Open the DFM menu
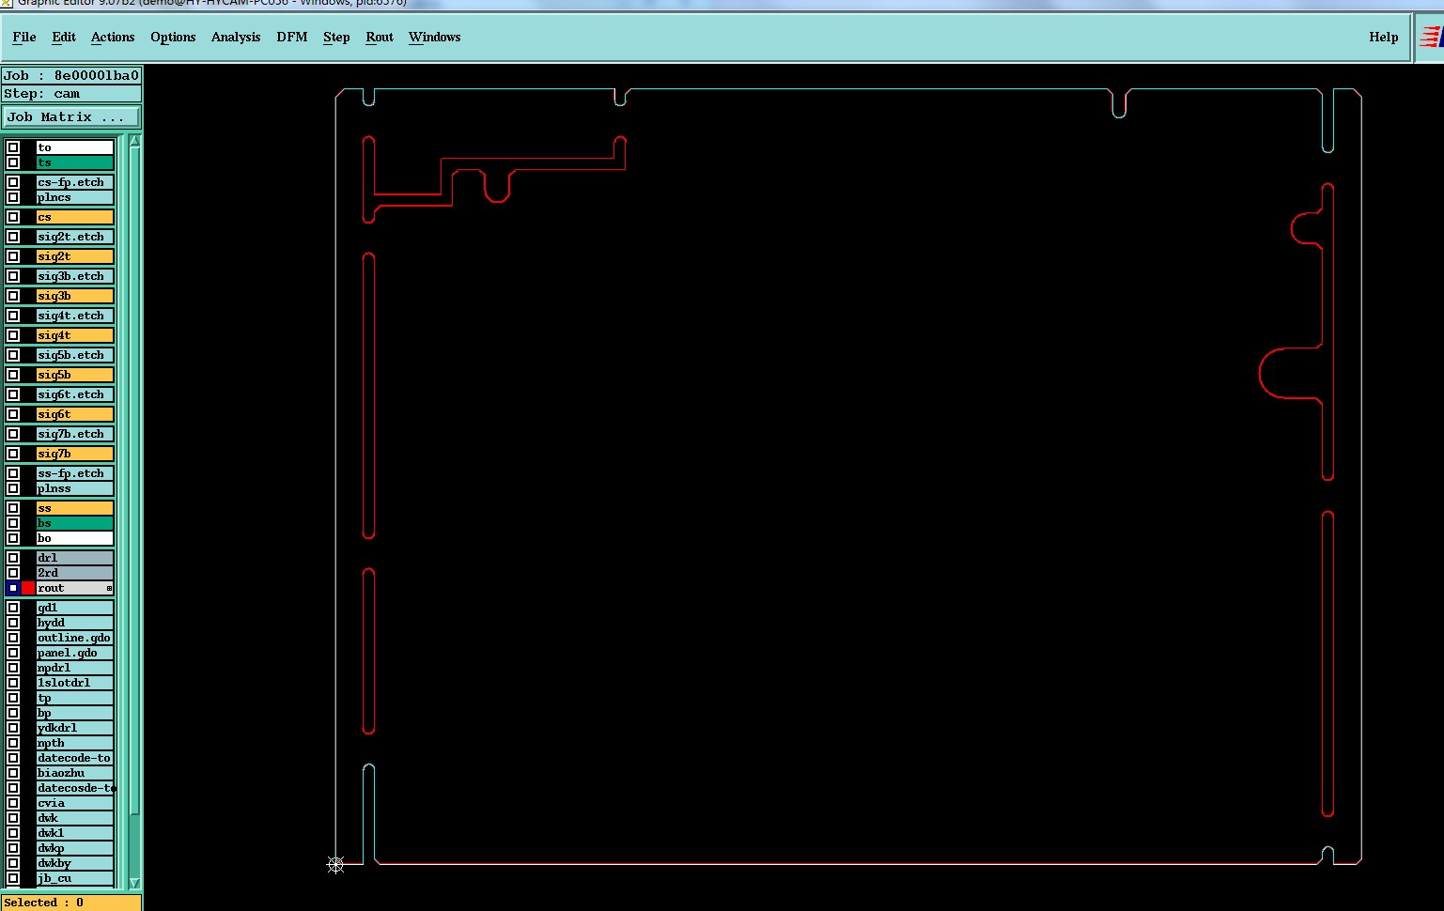The image size is (1444, 911). coord(292,37)
